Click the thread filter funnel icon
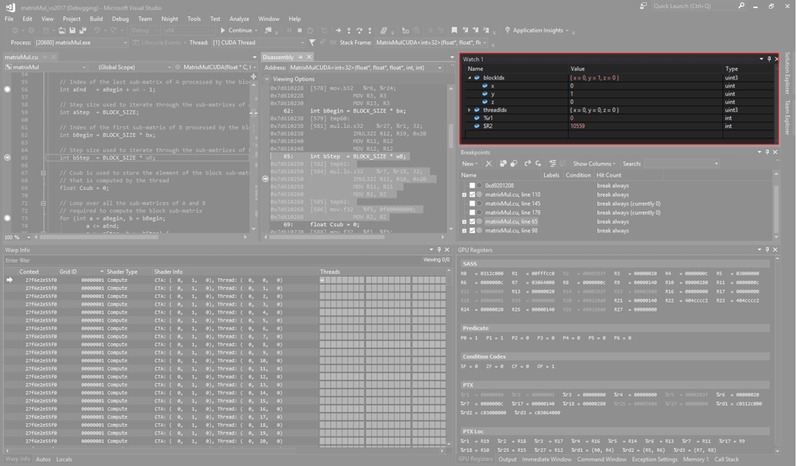This screenshot has height=466, width=797. coord(312,43)
